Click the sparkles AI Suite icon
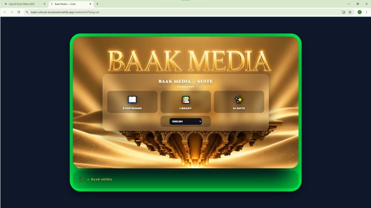This screenshot has height=208, width=371. point(239,100)
